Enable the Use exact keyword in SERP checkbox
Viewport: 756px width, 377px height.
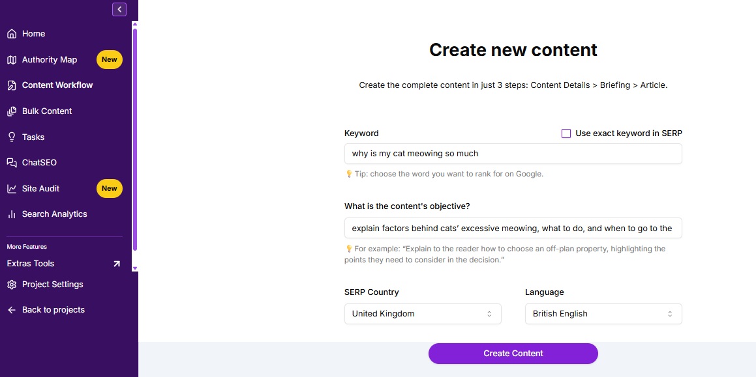(x=566, y=133)
